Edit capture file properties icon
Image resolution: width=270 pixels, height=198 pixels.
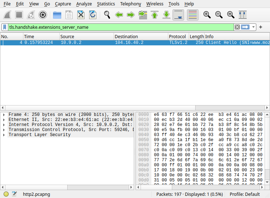pos(14,194)
